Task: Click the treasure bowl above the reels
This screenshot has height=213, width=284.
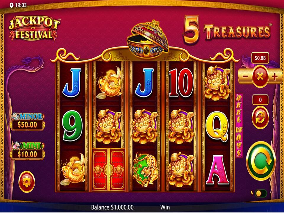Action: pos(148,39)
